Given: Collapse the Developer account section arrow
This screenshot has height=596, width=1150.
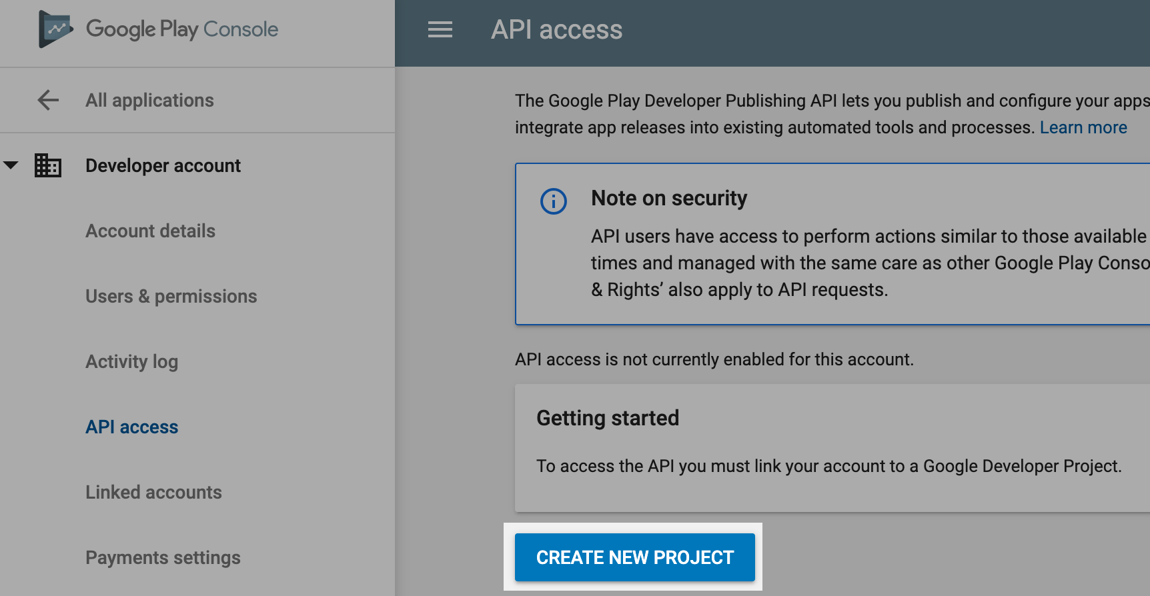Looking at the screenshot, I should click(x=11, y=165).
